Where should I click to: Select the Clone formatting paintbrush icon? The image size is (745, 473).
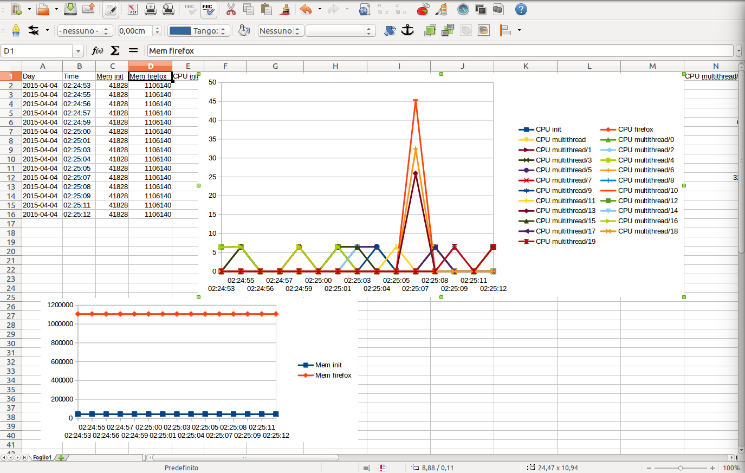[285, 9]
